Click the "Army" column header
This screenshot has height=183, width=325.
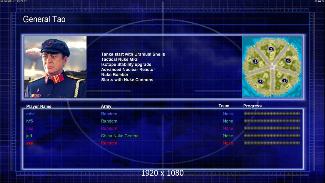tap(106, 106)
